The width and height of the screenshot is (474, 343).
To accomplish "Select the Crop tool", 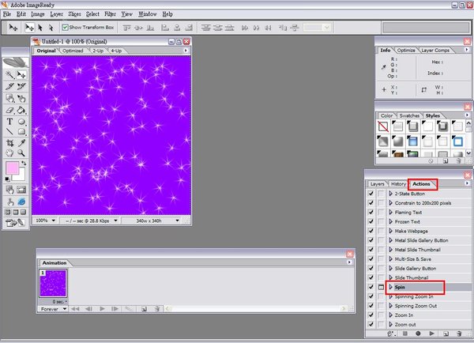I will [x=9, y=143].
